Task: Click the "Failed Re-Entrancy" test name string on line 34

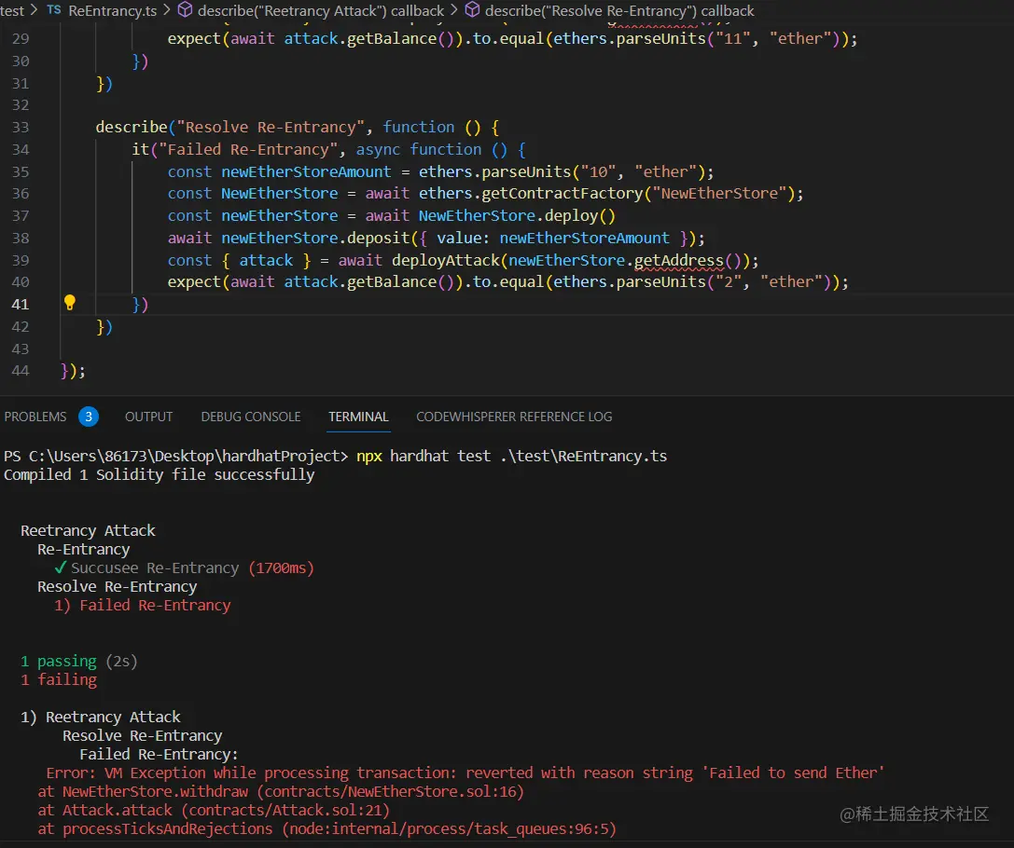Action: pos(248,150)
